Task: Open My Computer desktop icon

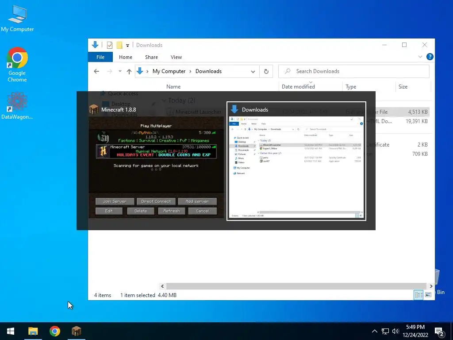Action: pos(17,19)
